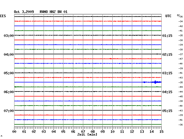Select minute tick label "00"
This screenshot has height=139, width=184.
[14, 132]
